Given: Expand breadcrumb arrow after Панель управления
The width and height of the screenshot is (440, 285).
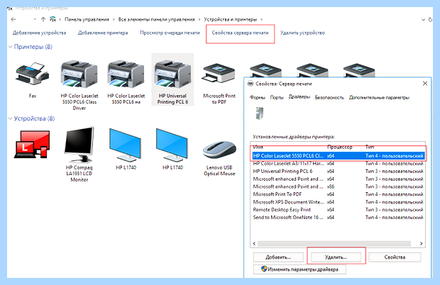Looking at the screenshot, I should 114,19.
